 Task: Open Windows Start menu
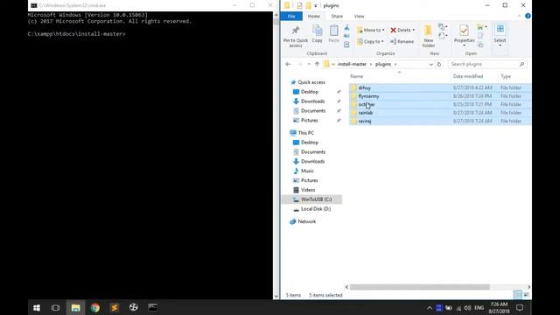click(x=37, y=307)
